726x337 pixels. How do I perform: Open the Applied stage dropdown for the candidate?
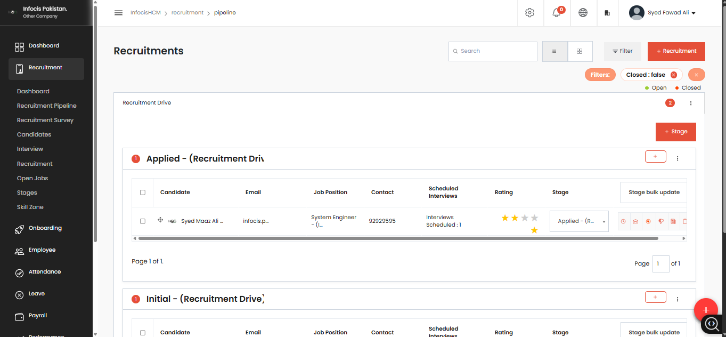[578, 221]
